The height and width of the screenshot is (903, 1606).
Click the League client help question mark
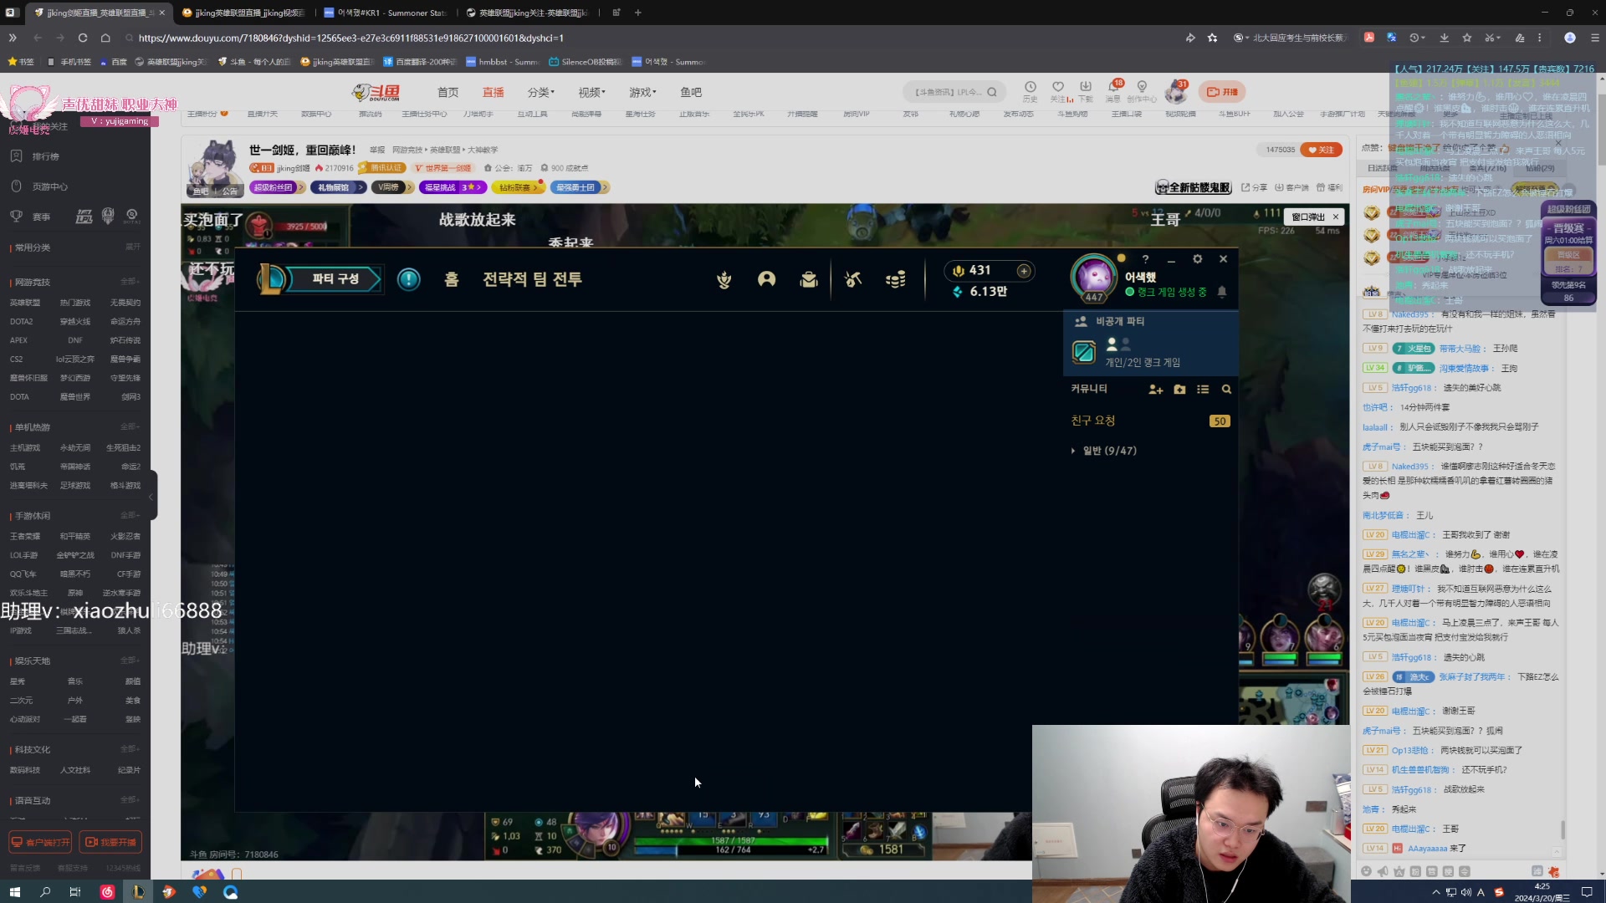pyautogui.click(x=1146, y=259)
